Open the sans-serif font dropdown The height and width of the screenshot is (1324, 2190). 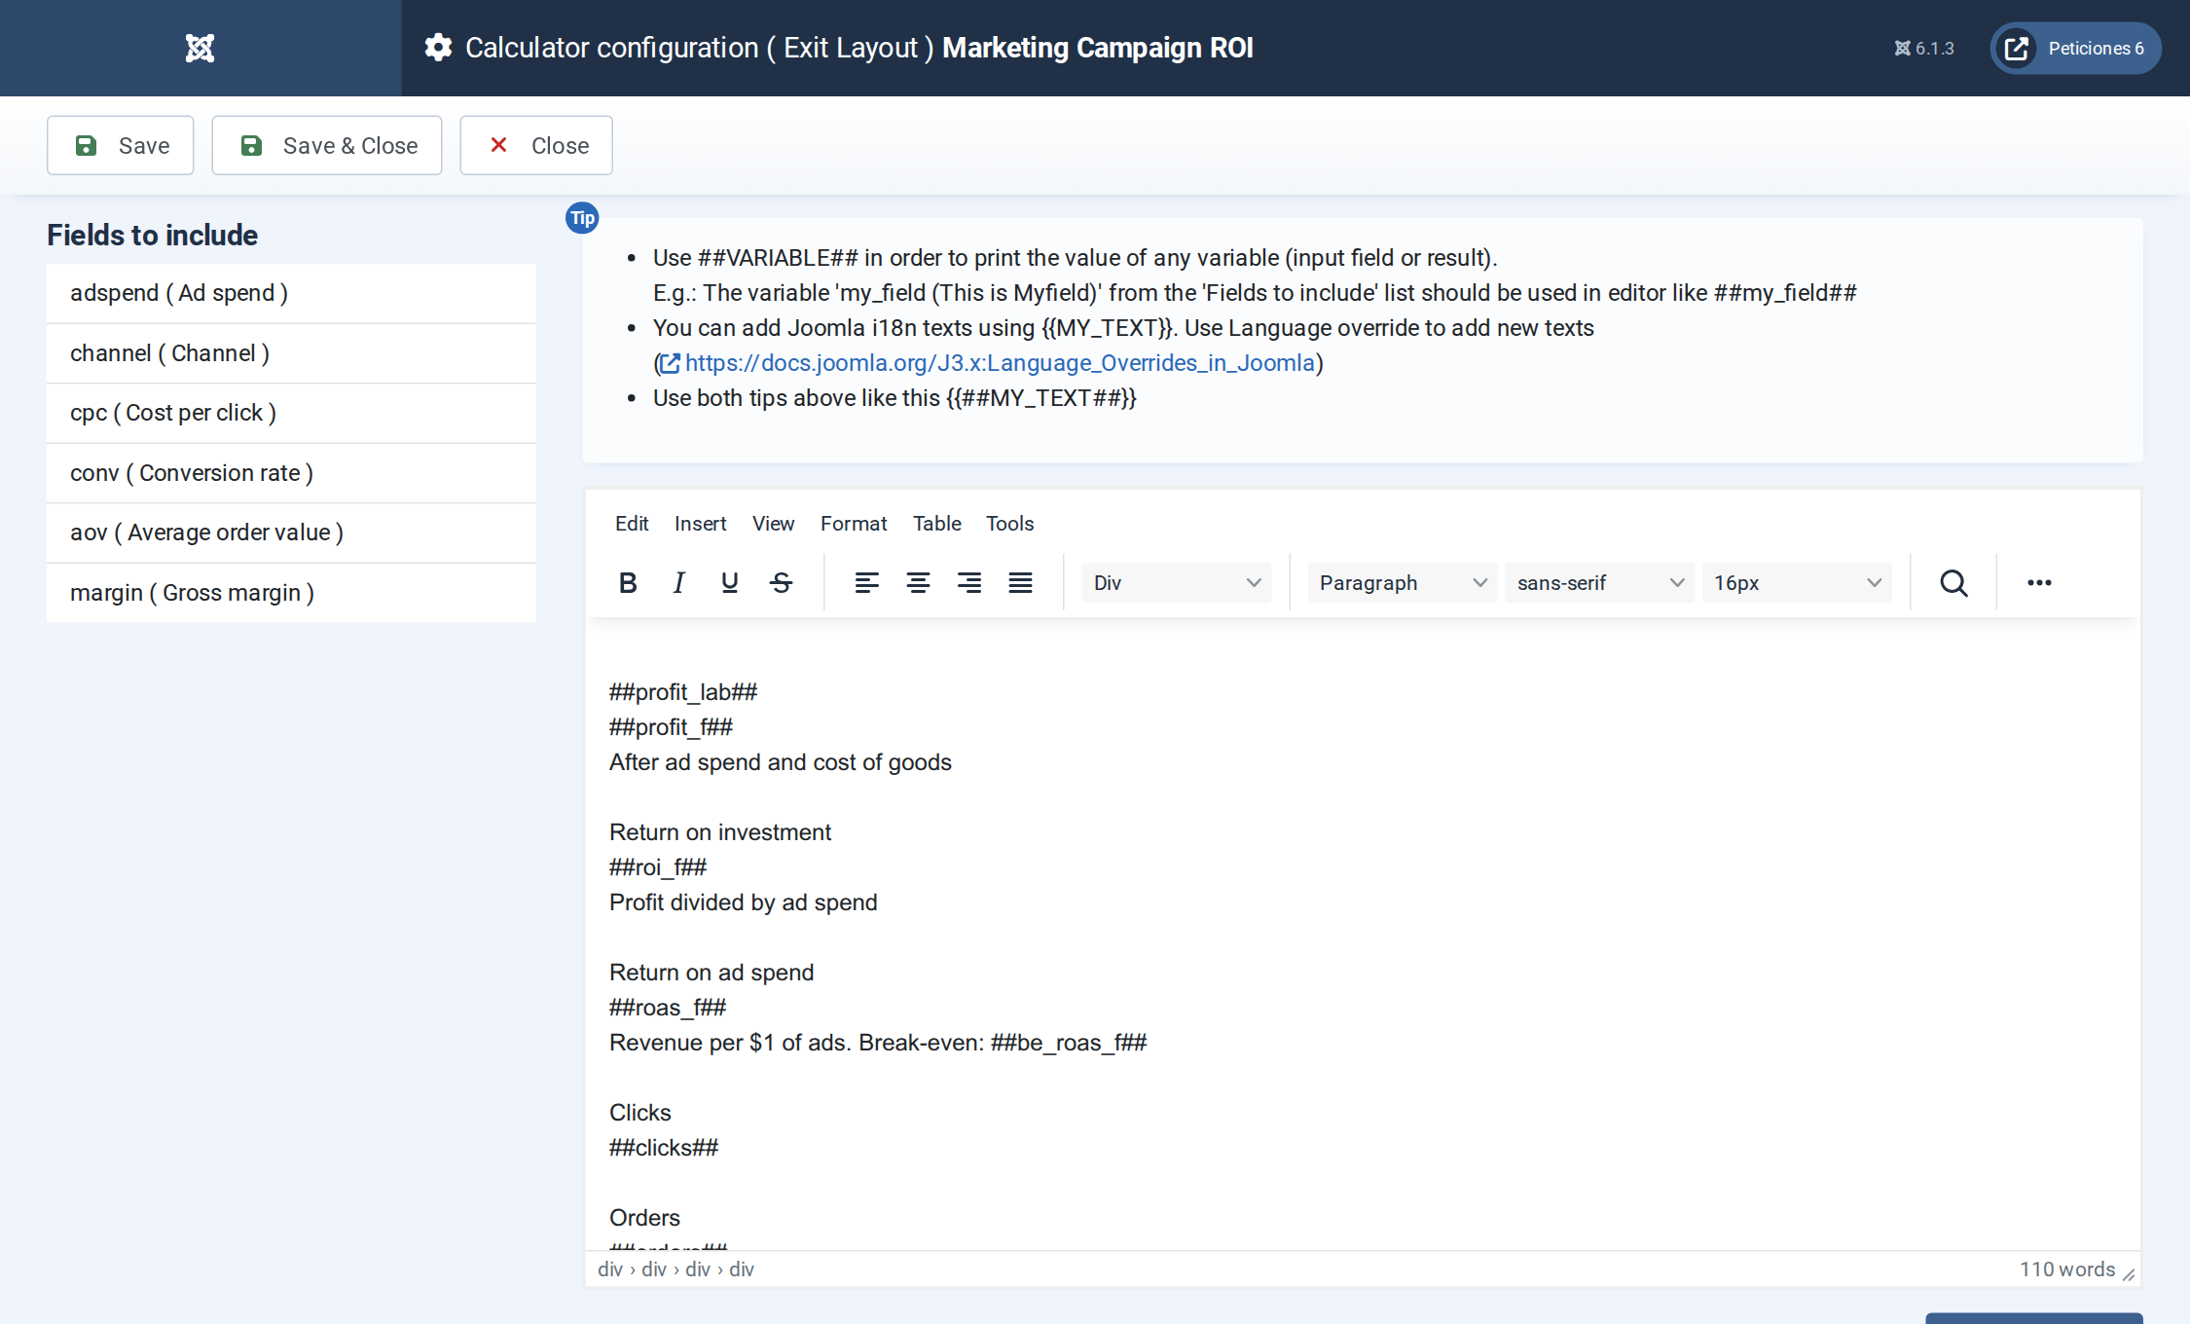(1600, 583)
